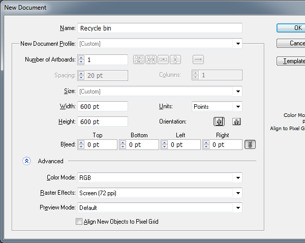Toggle the bleed link chain icon
The width and height of the screenshot is (305, 243).
(250, 144)
